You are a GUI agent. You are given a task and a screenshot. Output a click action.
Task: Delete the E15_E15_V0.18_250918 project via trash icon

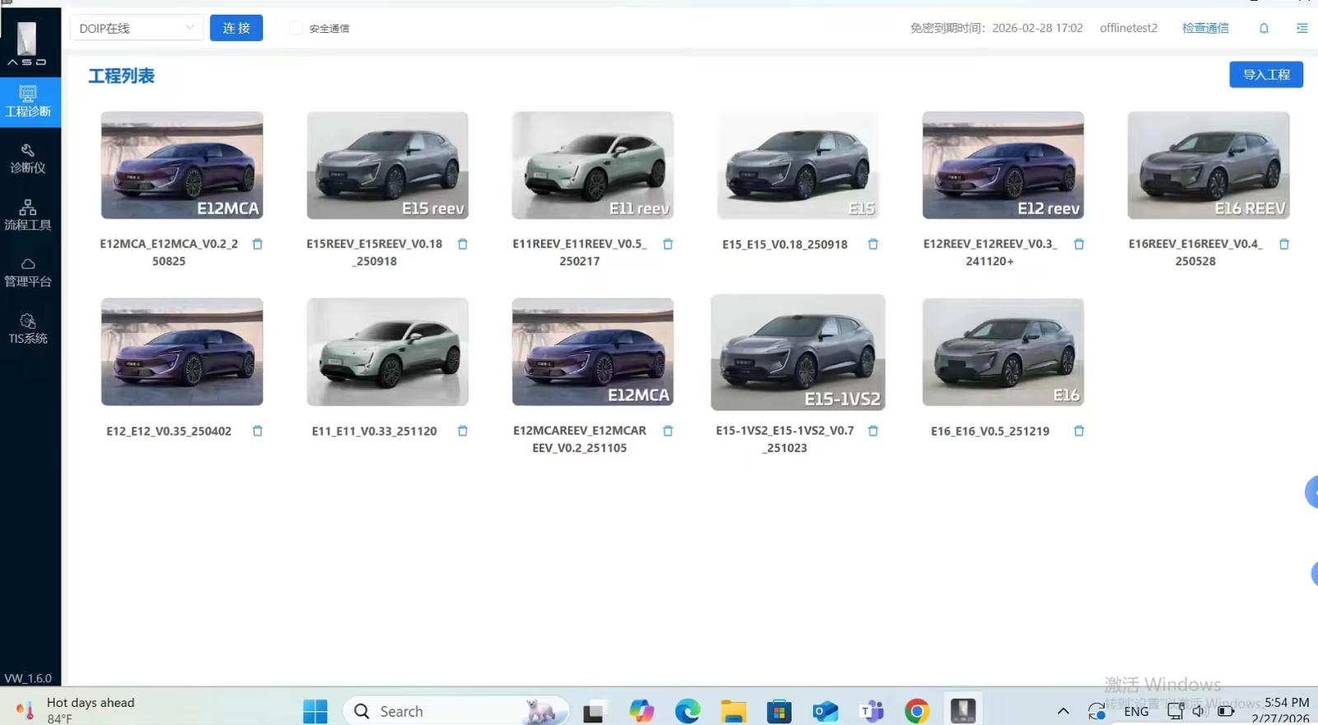click(x=873, y=245)
